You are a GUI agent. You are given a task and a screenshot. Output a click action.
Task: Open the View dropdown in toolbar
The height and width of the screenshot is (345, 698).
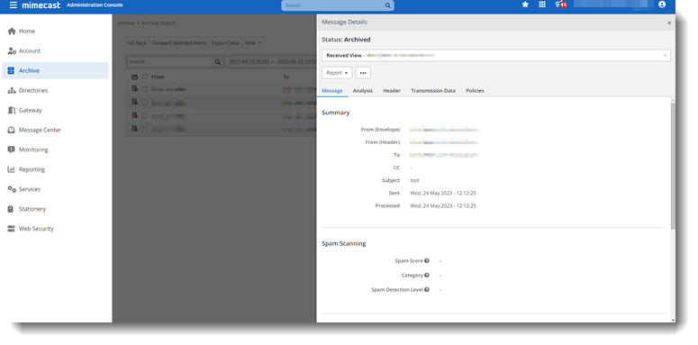coord(252,43)
